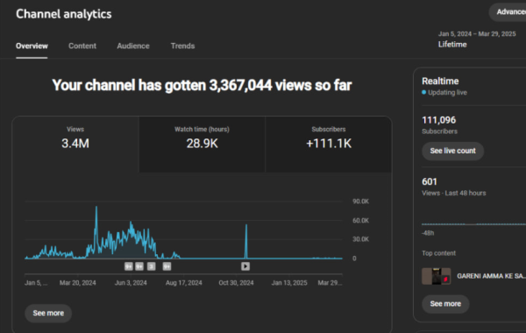Click See more in Realtime panel
Image resolution: width=526 pixels, height=333 pixels.
(x=445, y=304)
